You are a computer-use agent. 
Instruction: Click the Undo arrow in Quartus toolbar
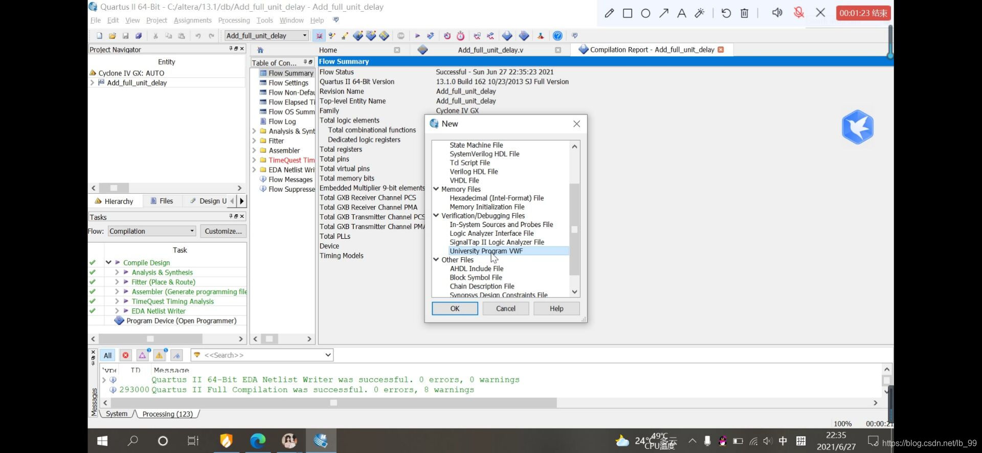(x=198, y=36)
